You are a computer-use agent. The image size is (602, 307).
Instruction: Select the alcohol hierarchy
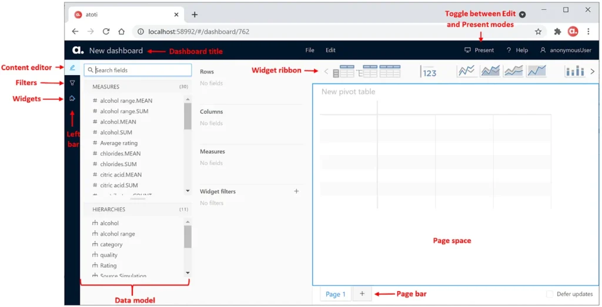tap(109, 223)
